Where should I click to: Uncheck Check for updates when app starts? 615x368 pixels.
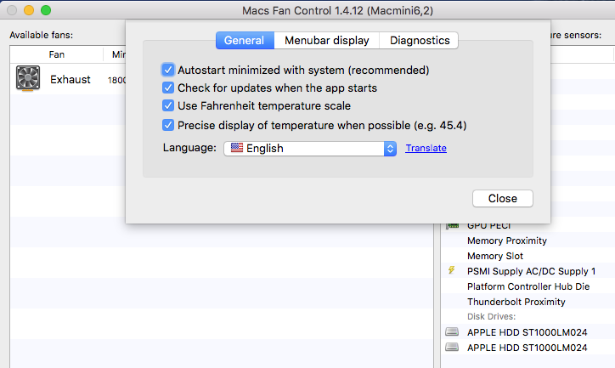tap(168, 88)
